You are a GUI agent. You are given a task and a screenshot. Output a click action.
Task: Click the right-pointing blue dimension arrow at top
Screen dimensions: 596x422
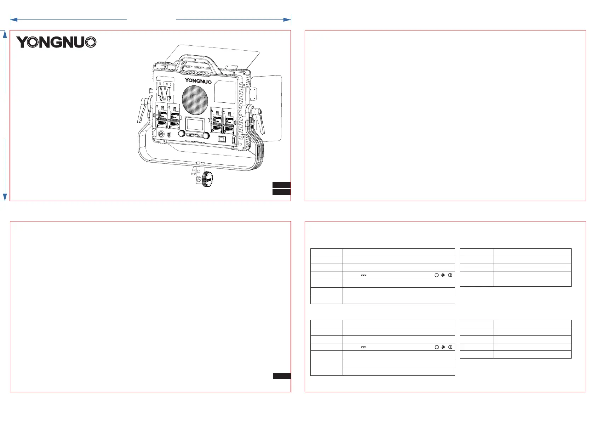pyautogui.click(x=287, y=20)
